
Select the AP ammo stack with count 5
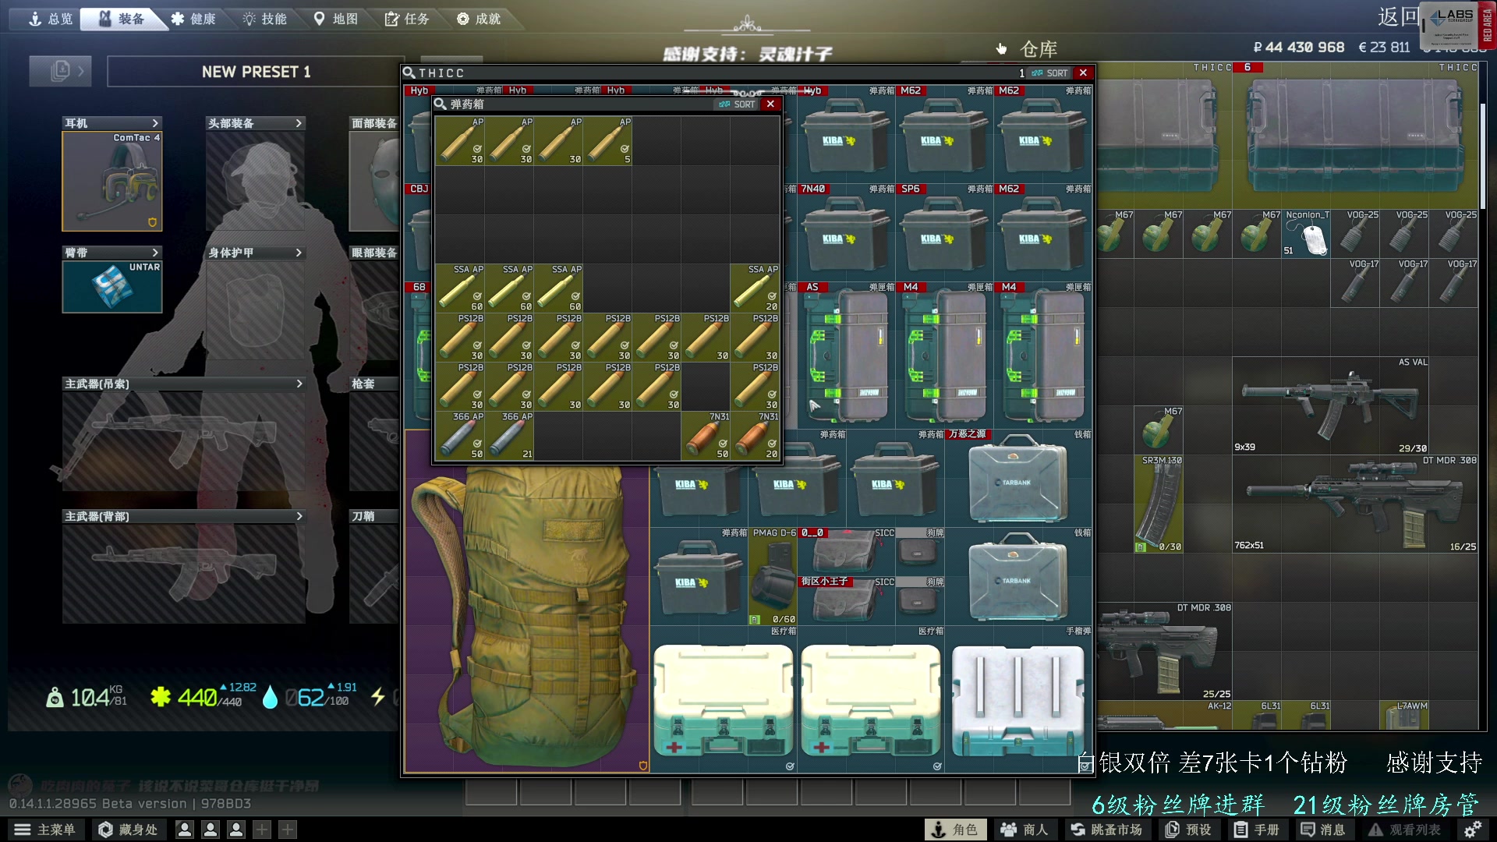pos(607,140)
